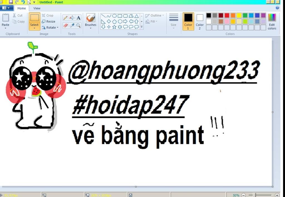Select the Text tool
Screen dimensions: 285x197
[78, 18]
